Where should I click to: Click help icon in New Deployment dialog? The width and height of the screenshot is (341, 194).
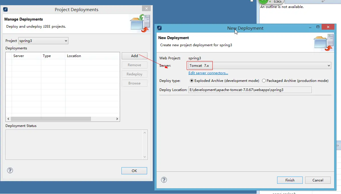click(x=164, y=180)
